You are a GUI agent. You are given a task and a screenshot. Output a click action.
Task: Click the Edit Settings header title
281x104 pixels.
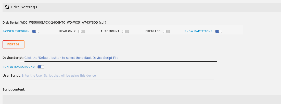pyautogui.click(x=24, y=7)
